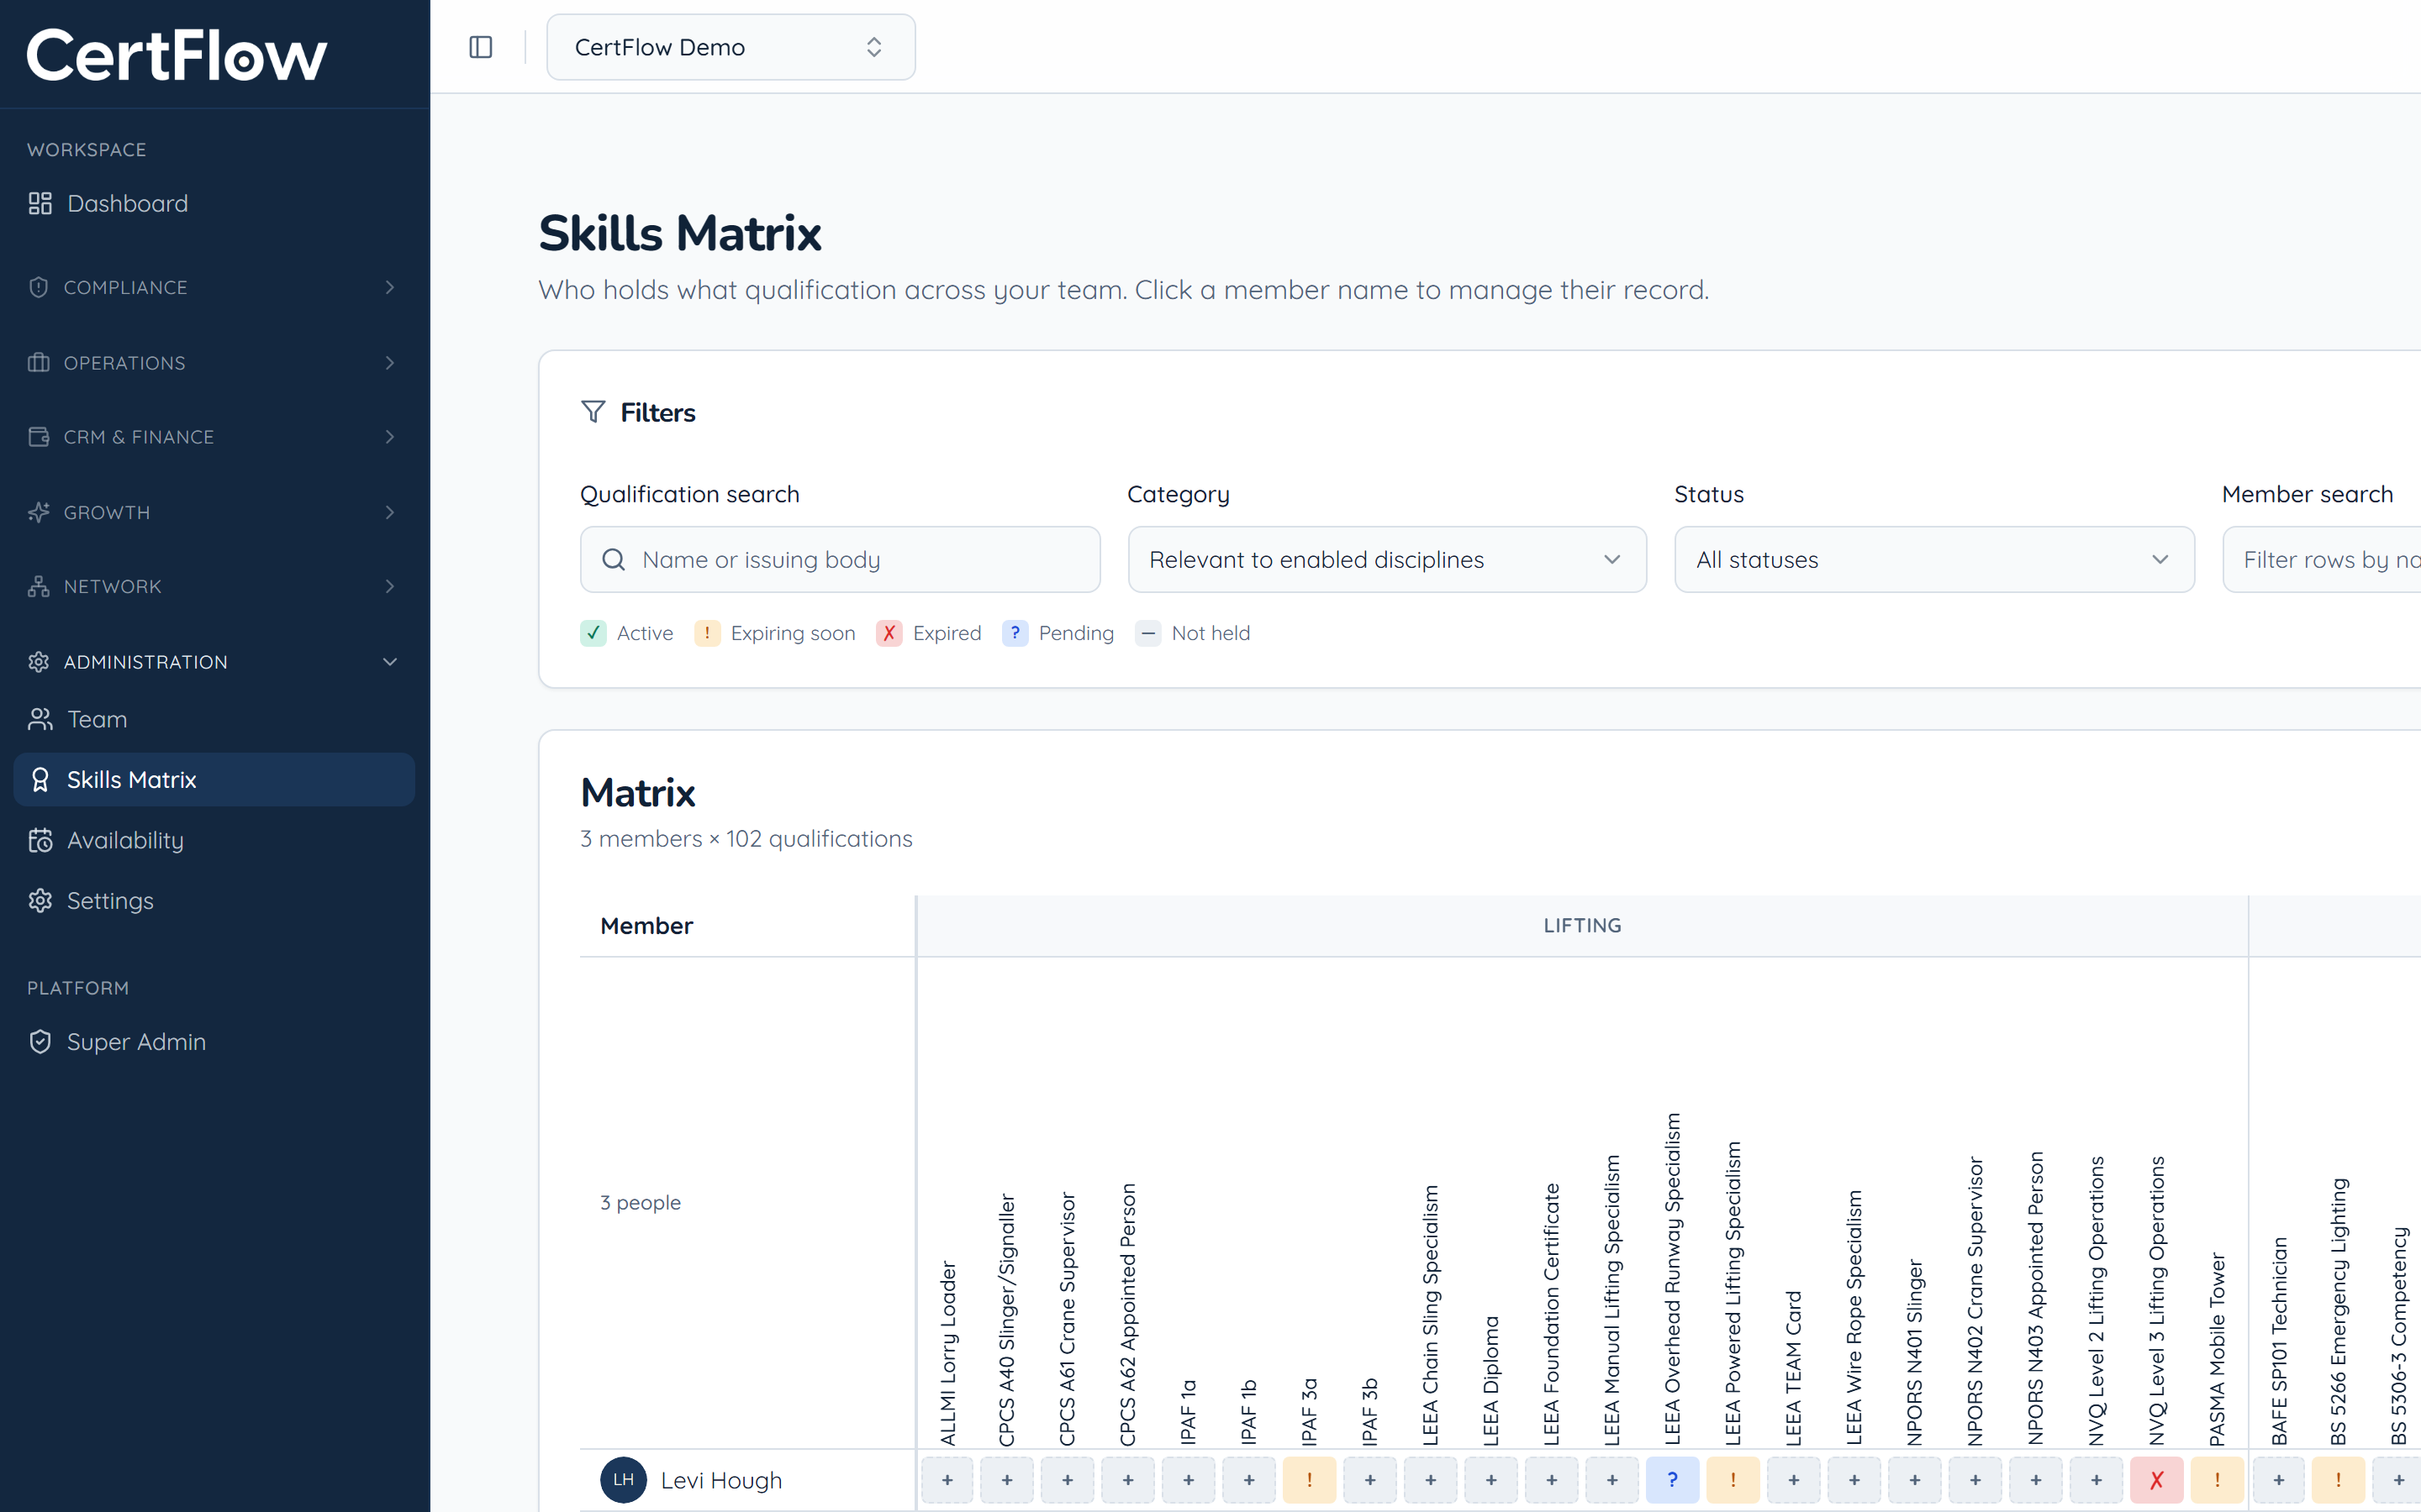Add CPCS A40 Slinger/Signaller for Levi Hough

point(1007,1480)
